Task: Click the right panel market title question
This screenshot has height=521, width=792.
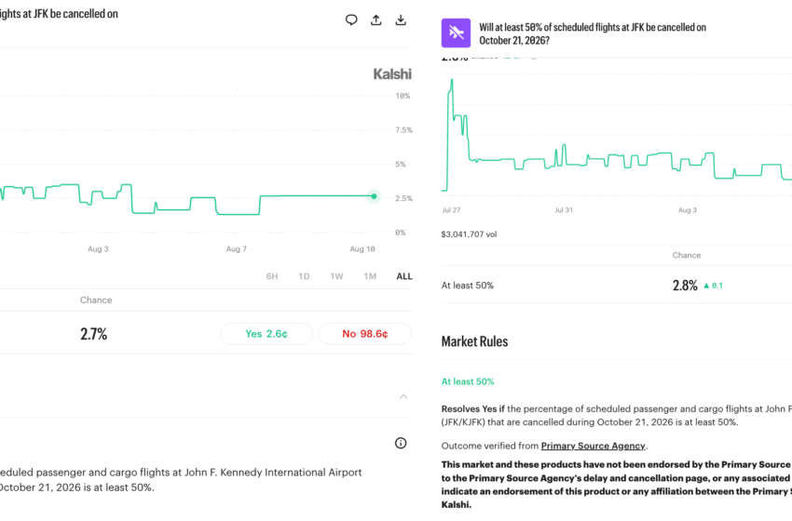Action: pos(593,33)
